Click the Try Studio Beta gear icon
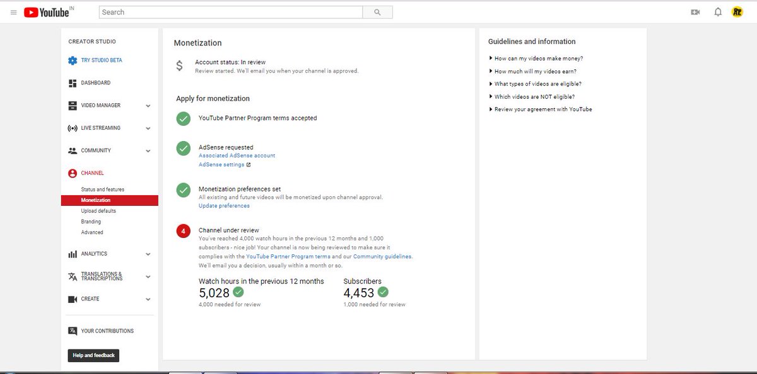This screenshot has height=374, width=757. (x=73, y=60)
